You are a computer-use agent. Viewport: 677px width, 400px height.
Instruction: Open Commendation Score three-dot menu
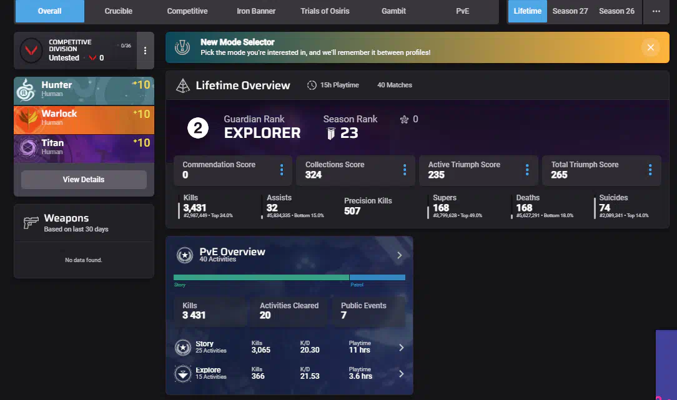coord(282,170)
